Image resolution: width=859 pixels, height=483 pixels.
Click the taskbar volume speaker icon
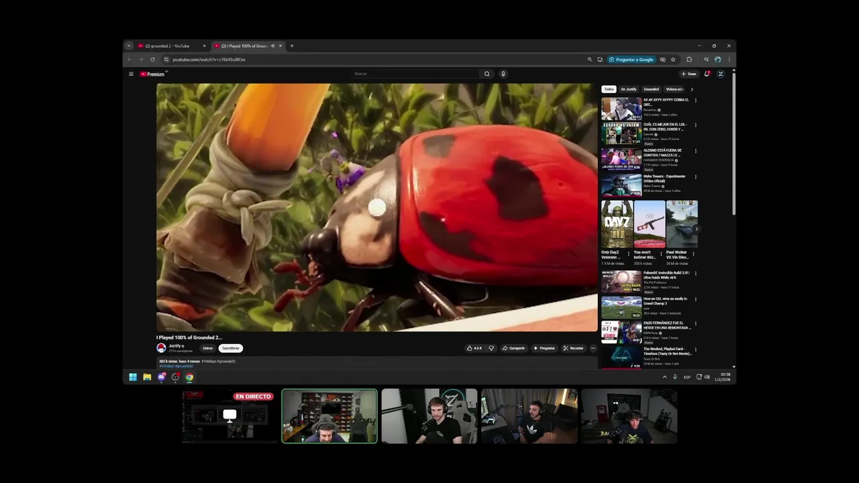click(707, 377)
